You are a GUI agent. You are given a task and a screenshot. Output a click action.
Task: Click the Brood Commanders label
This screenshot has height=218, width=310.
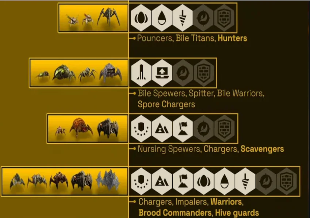click(175, 213)
